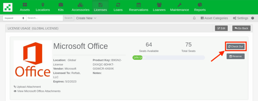The width and height of the screenshot is (258, 101).
Task: Open the Kits section
Action: click(61, 7)
